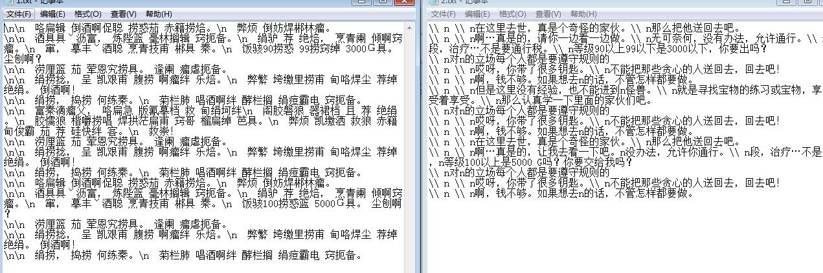
Task: Click the Notepad icon in 2.txt title bar
Action: click(x=433, y=2)
